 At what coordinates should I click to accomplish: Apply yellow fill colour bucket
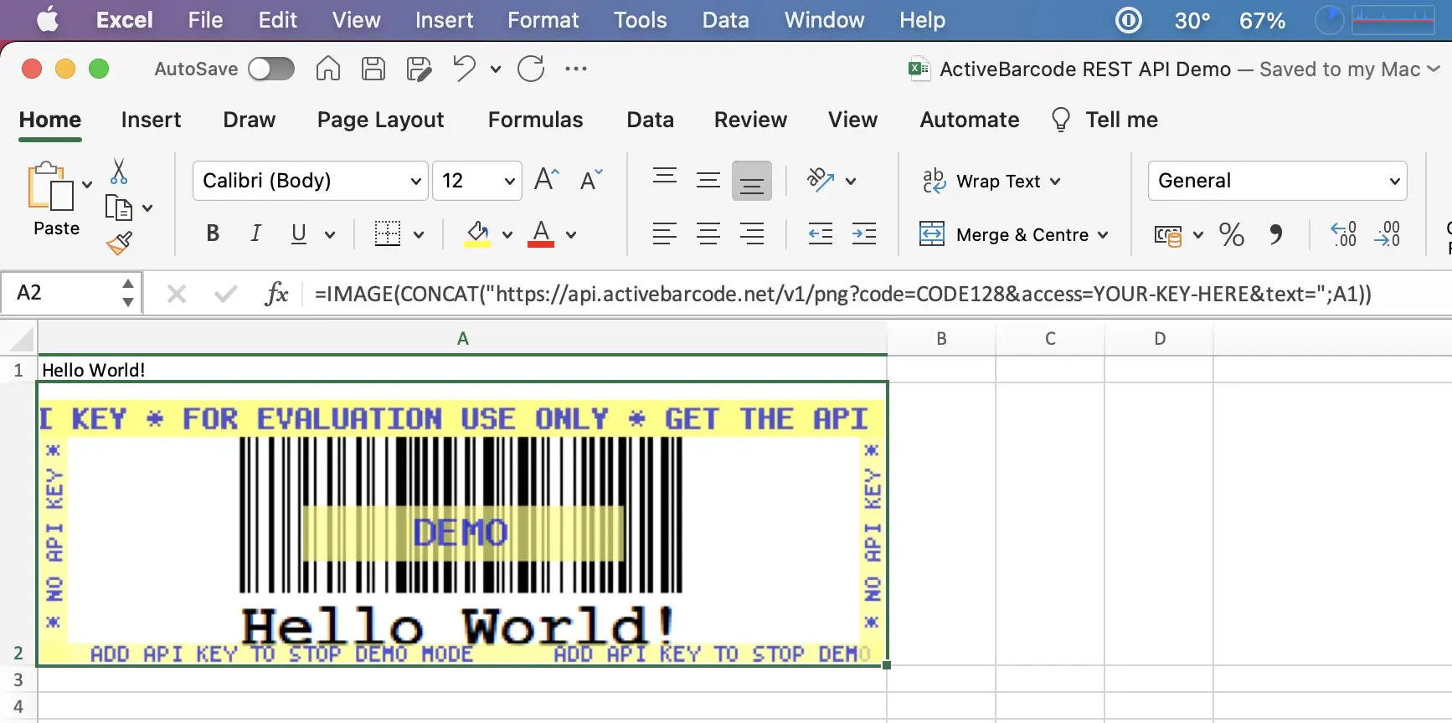click(x=477, y=234)
